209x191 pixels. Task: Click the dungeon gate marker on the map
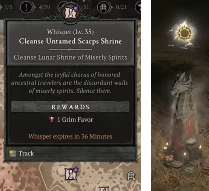(x=131, y=176)
